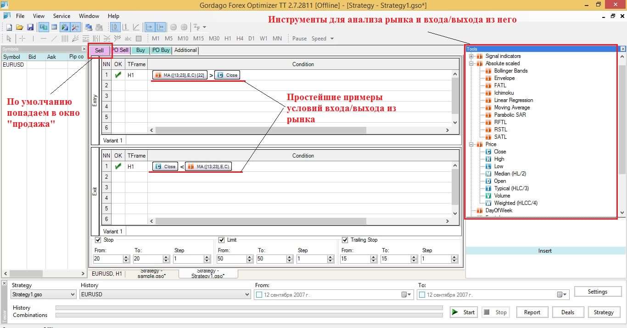Switch to the EURUSD, H1 chart tab
This screenshot has height=328, width=627.
(107, 273)
